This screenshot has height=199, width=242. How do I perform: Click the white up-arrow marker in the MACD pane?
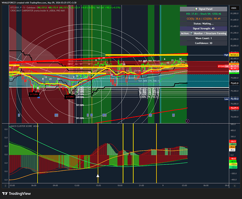(98, 176)
